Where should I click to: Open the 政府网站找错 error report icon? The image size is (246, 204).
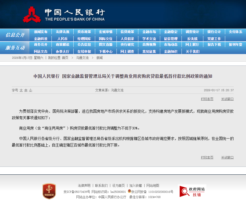(x=192, y=192)
